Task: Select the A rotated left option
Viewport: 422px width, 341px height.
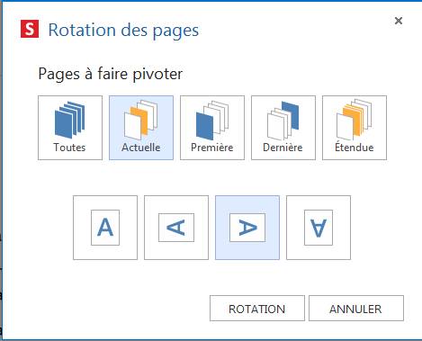Action: click(176, 228)
